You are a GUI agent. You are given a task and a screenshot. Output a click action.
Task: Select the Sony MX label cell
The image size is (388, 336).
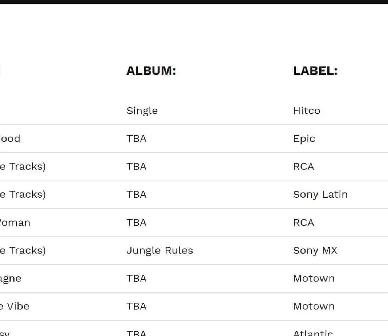(x=315, y=250)
